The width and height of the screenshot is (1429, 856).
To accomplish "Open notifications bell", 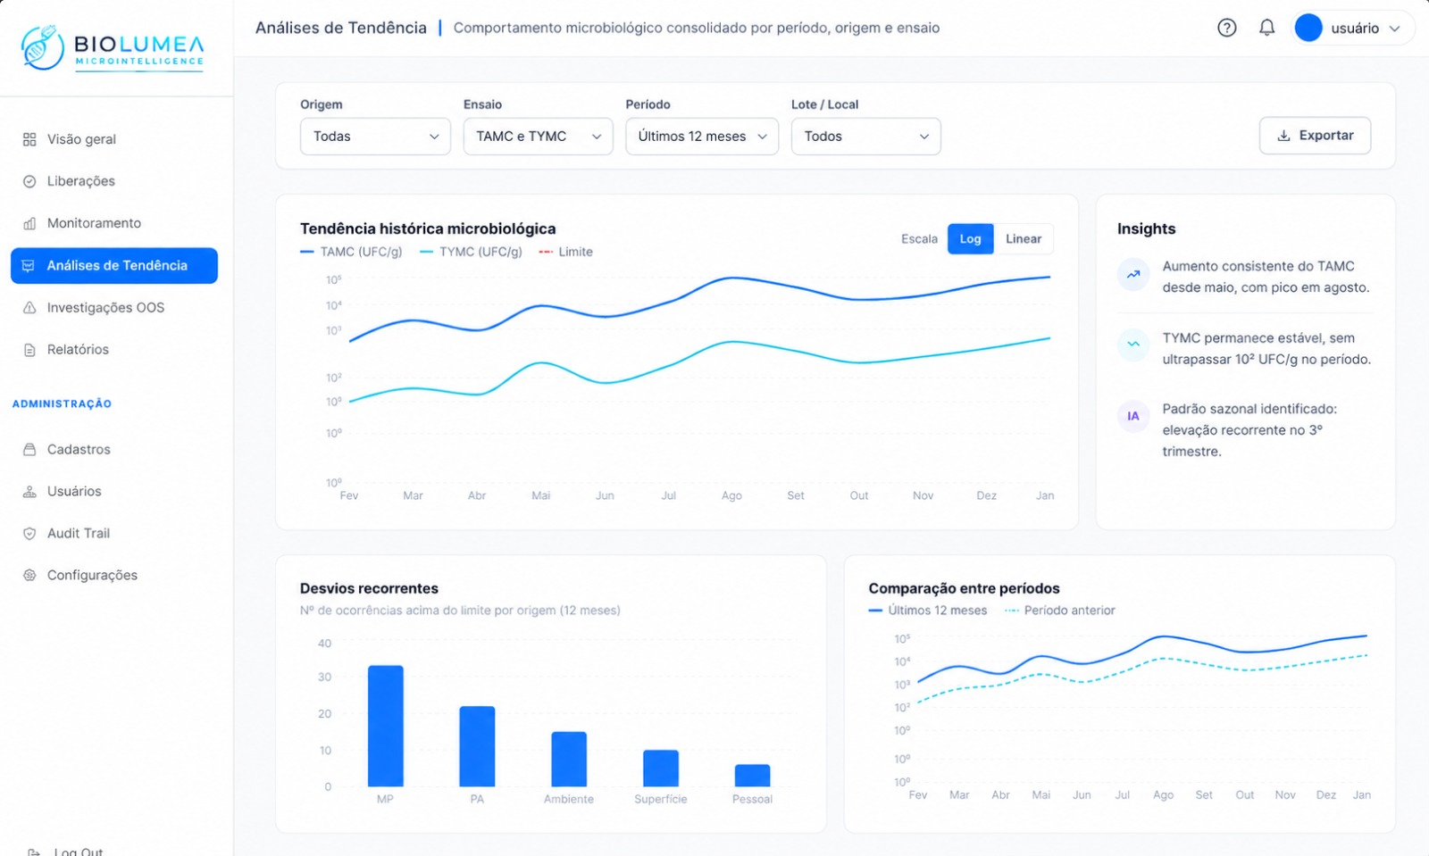I will pos(1266,28).
